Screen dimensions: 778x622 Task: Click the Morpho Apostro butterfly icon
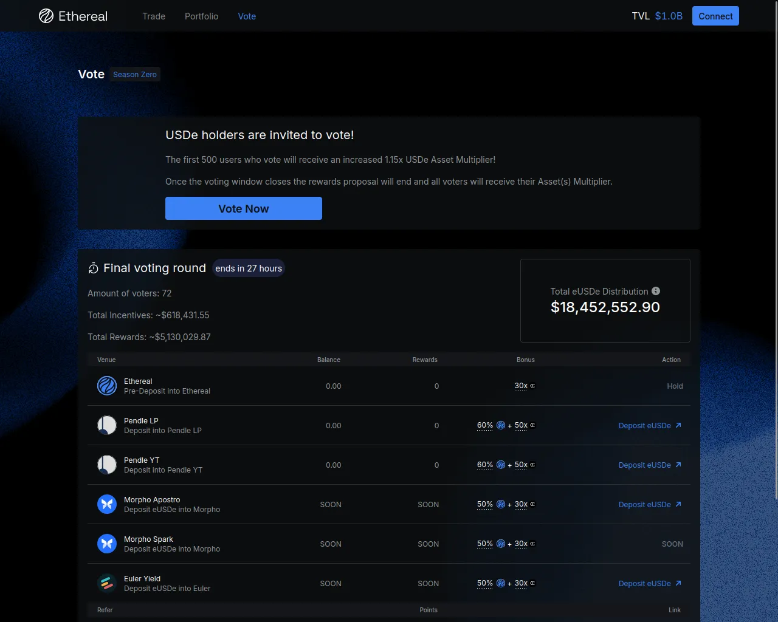[x=107, y=504]
